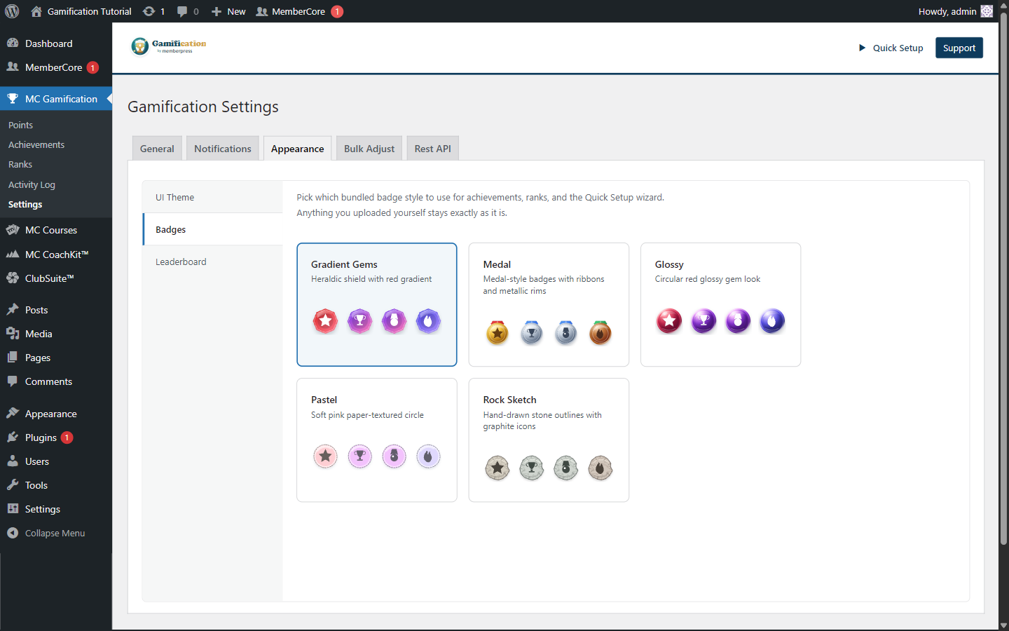Click the scrollbar down arrow
This screenshot has height=631, width=1009.
(1003, 625)
